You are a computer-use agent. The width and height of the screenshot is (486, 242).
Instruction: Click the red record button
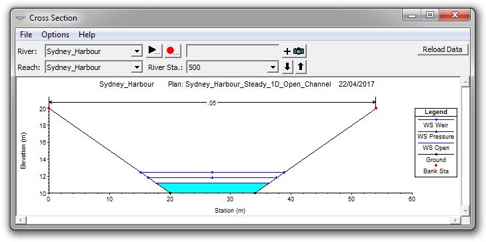[x=173, y=51]
